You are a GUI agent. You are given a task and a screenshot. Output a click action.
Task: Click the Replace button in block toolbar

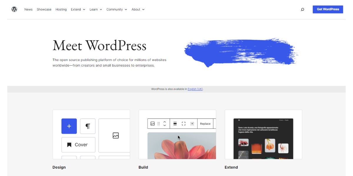pyautogui.click(x=205, y=123)
